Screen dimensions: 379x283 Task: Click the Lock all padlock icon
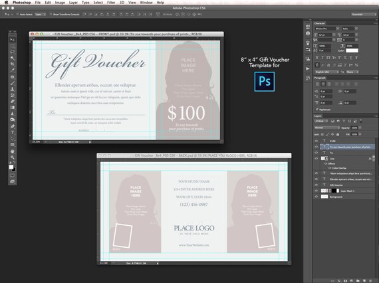[x=338, y=134]
